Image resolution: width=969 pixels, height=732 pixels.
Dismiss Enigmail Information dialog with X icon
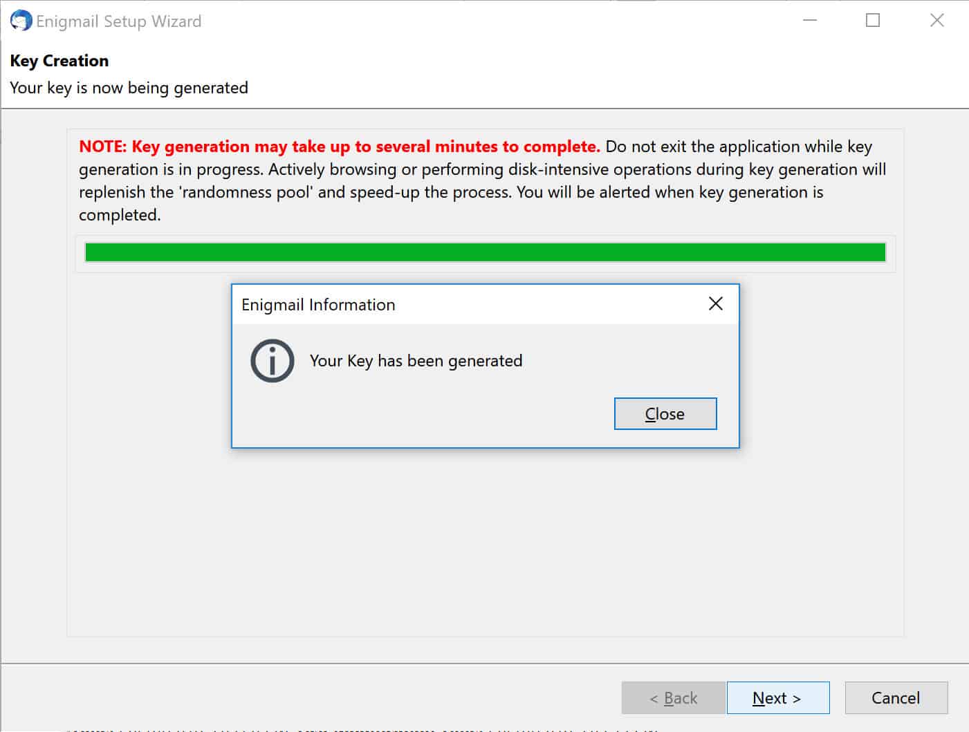click(716, 303)
